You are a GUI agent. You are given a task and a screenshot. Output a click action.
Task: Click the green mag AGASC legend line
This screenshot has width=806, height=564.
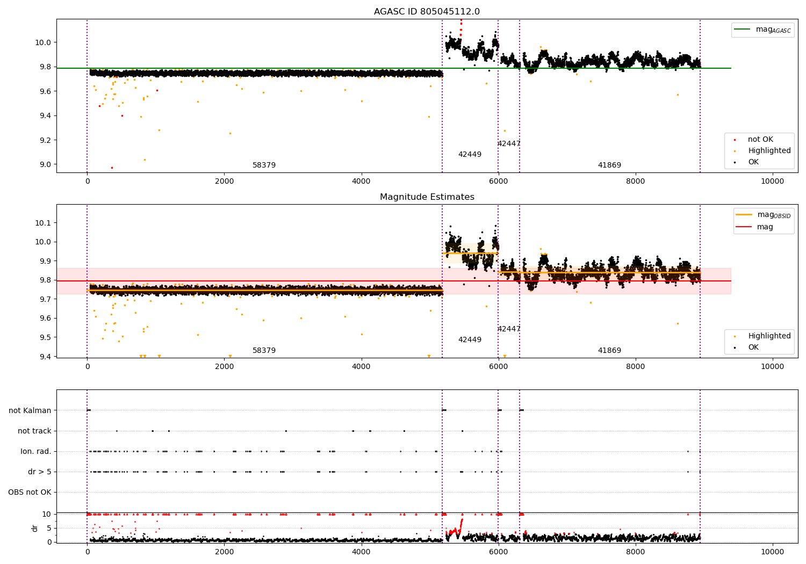tap(743, 30)
